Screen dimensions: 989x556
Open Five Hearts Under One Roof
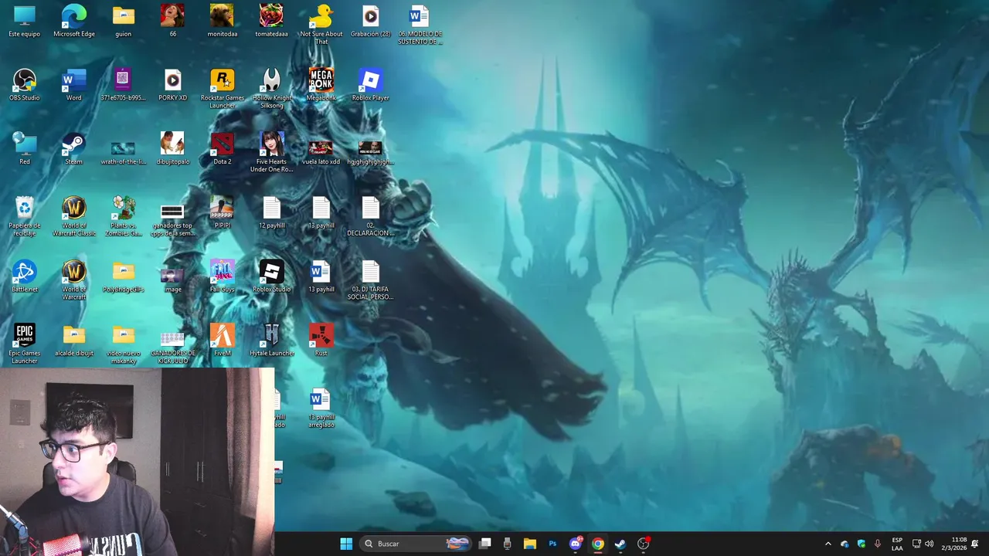coord(271,151)
